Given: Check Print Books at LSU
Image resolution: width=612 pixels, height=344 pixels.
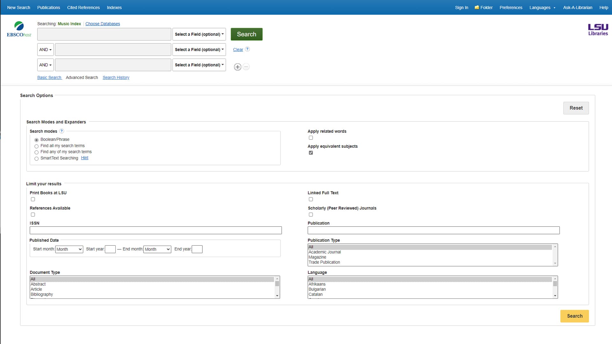Looking at the screenshot, I should click(33, 199).
